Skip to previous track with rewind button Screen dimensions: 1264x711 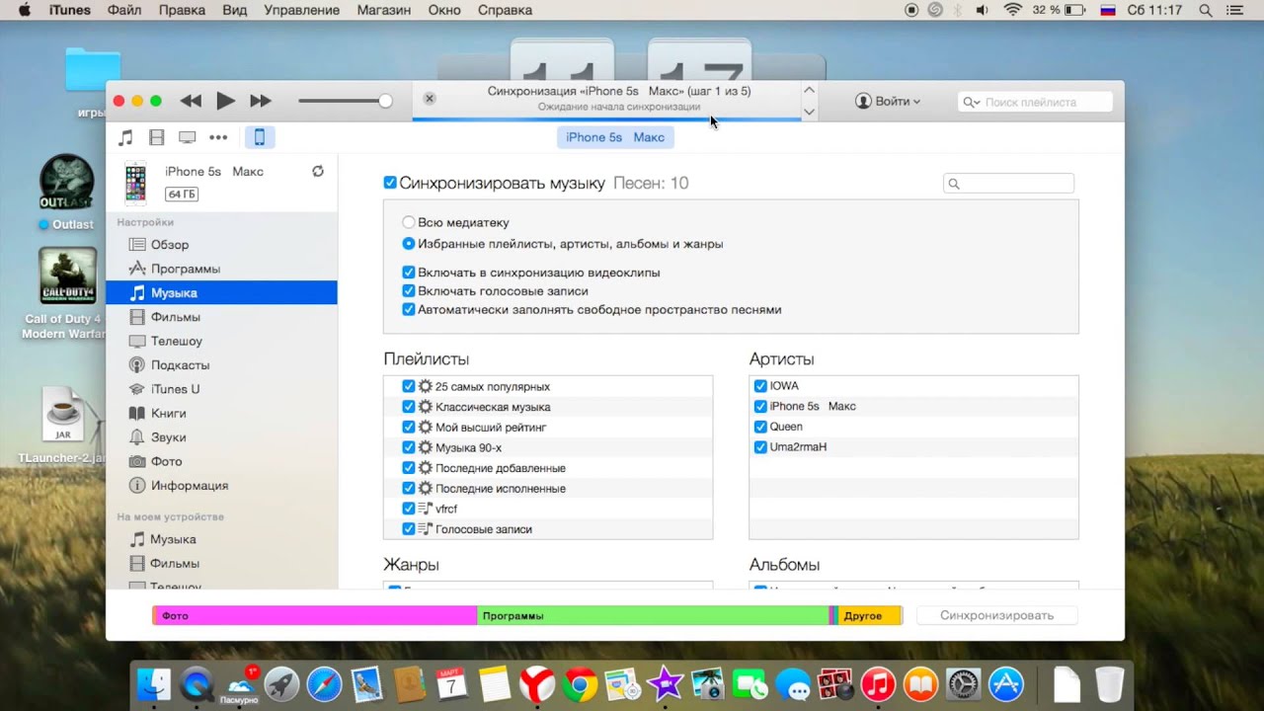[x=191, y=101]
